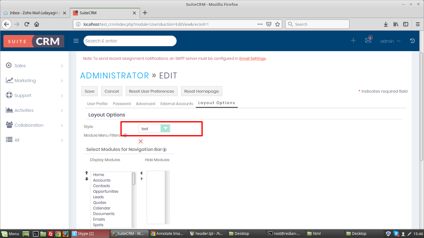
Task: Click the Search & enter field
Action: tap(130, 41)
